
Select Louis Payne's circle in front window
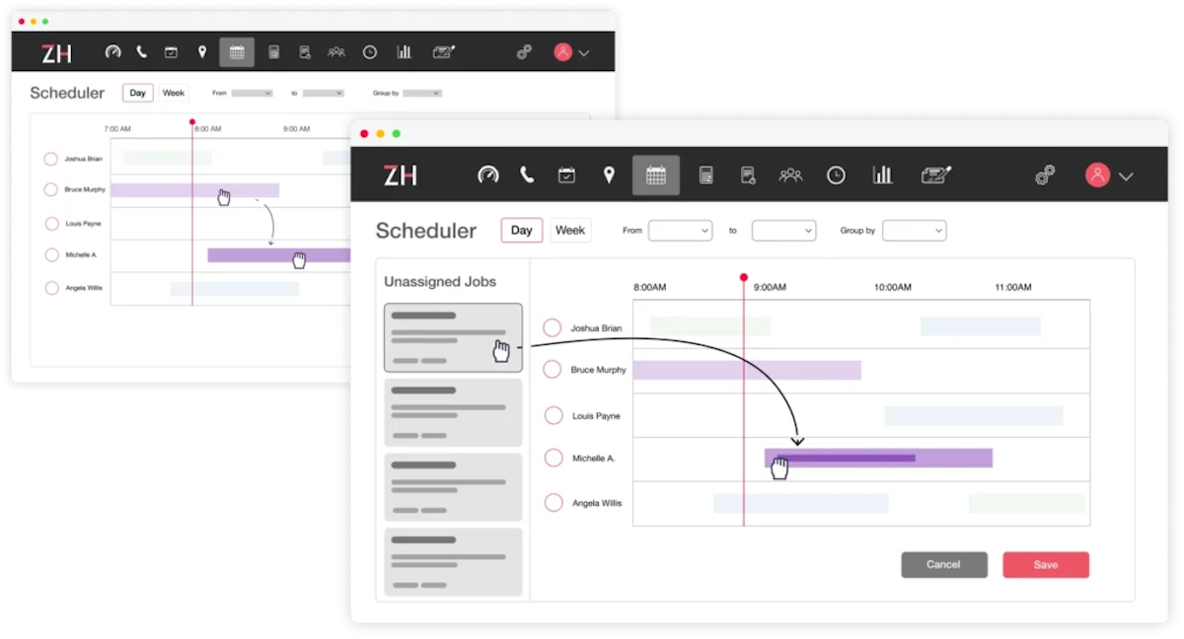click(x=554, y=416)
